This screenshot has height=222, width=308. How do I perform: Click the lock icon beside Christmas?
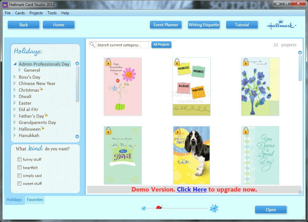point(41,89)
